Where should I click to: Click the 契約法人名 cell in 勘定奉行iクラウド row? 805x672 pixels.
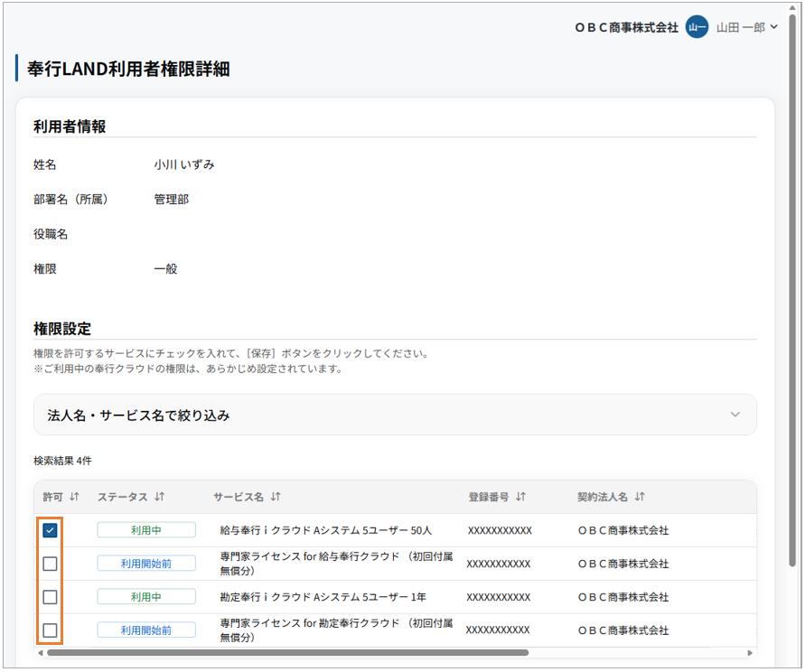(623, 597)
